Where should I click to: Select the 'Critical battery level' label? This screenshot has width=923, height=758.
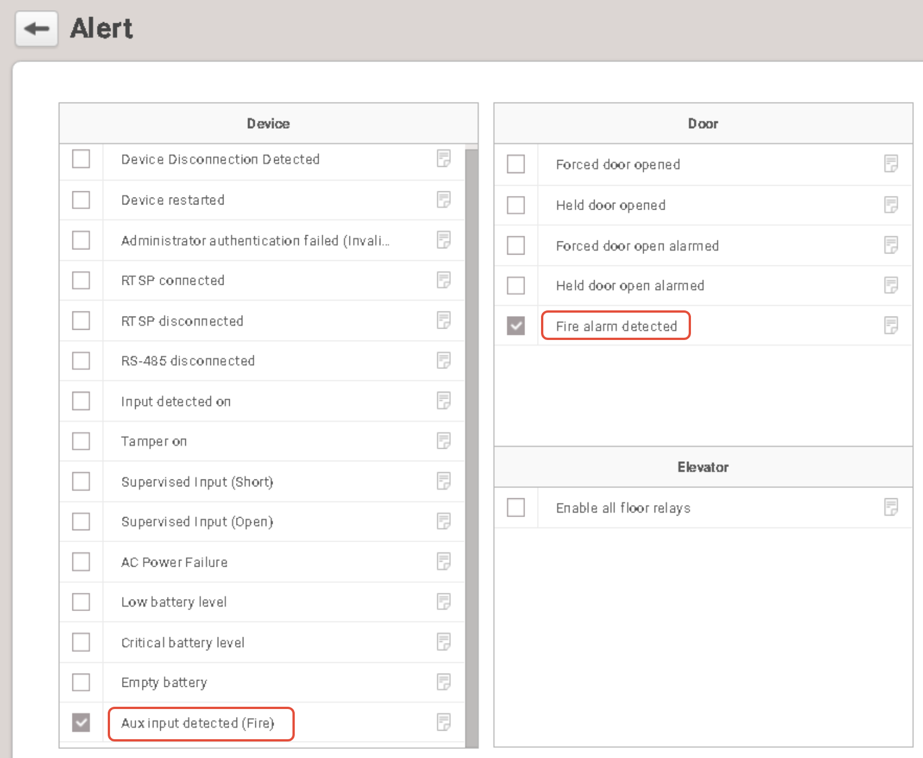(182, 642)
